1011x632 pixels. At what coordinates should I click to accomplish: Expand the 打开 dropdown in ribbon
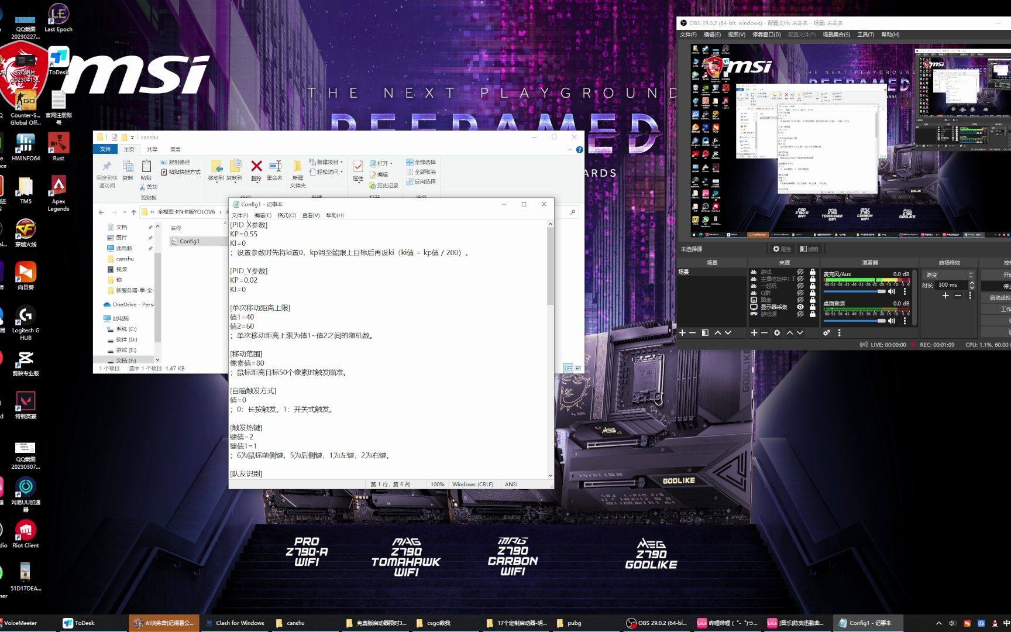click(x=391, y=163)
